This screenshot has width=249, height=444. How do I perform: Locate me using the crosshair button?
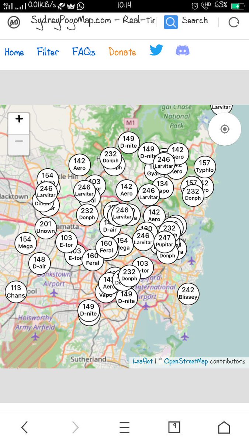click(225, 129)
